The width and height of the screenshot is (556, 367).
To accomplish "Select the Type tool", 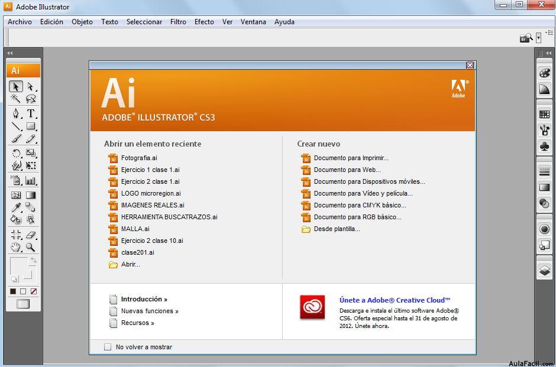I will (x=31, y=113).
